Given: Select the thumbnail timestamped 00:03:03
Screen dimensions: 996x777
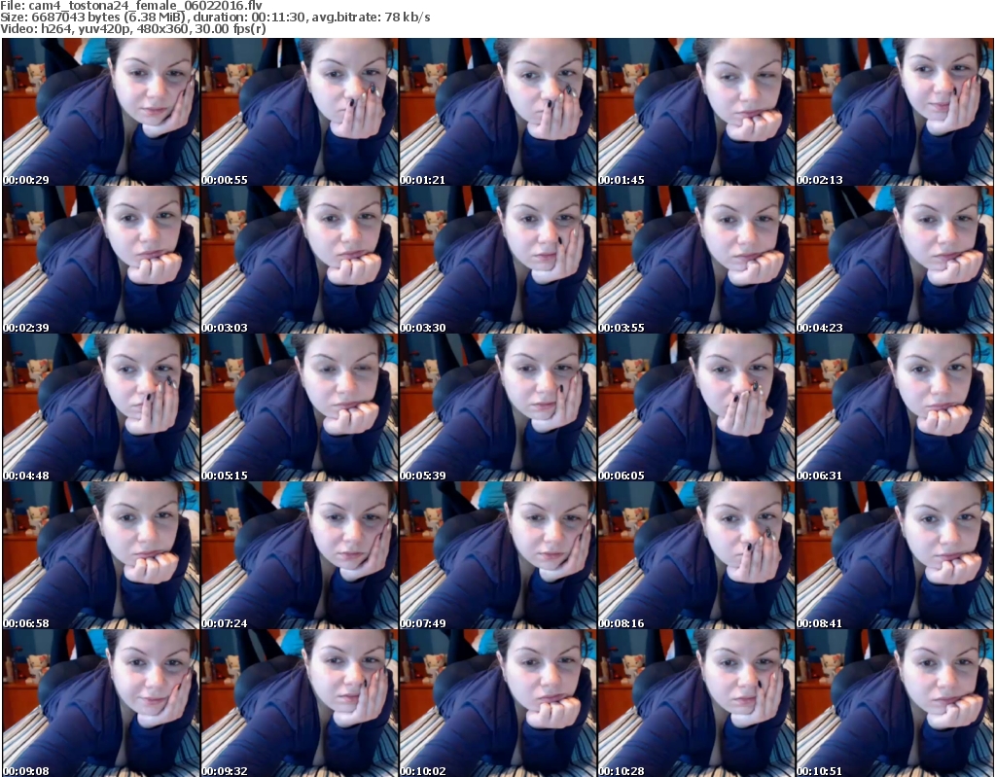Looking at the screenshot, I should (x=300, y=260).
